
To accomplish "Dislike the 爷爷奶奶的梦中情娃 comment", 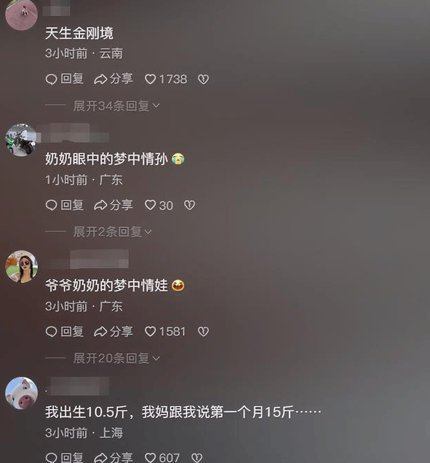I will 204,332.
